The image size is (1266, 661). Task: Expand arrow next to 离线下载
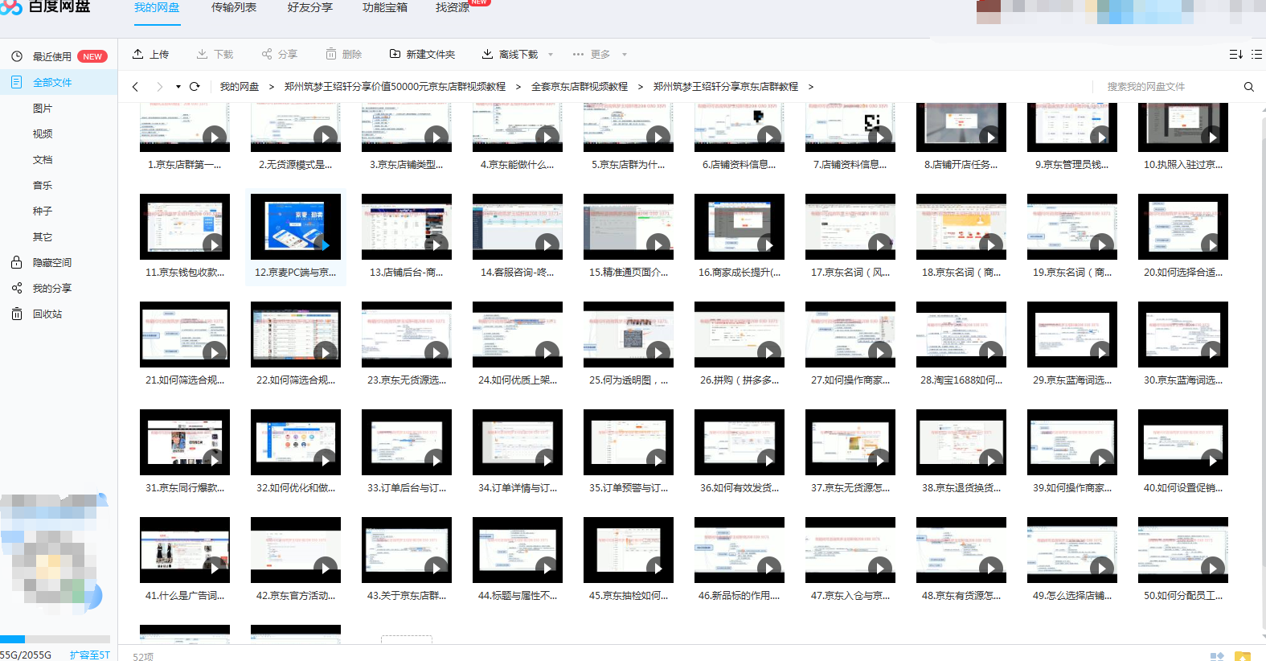[551, 55]
